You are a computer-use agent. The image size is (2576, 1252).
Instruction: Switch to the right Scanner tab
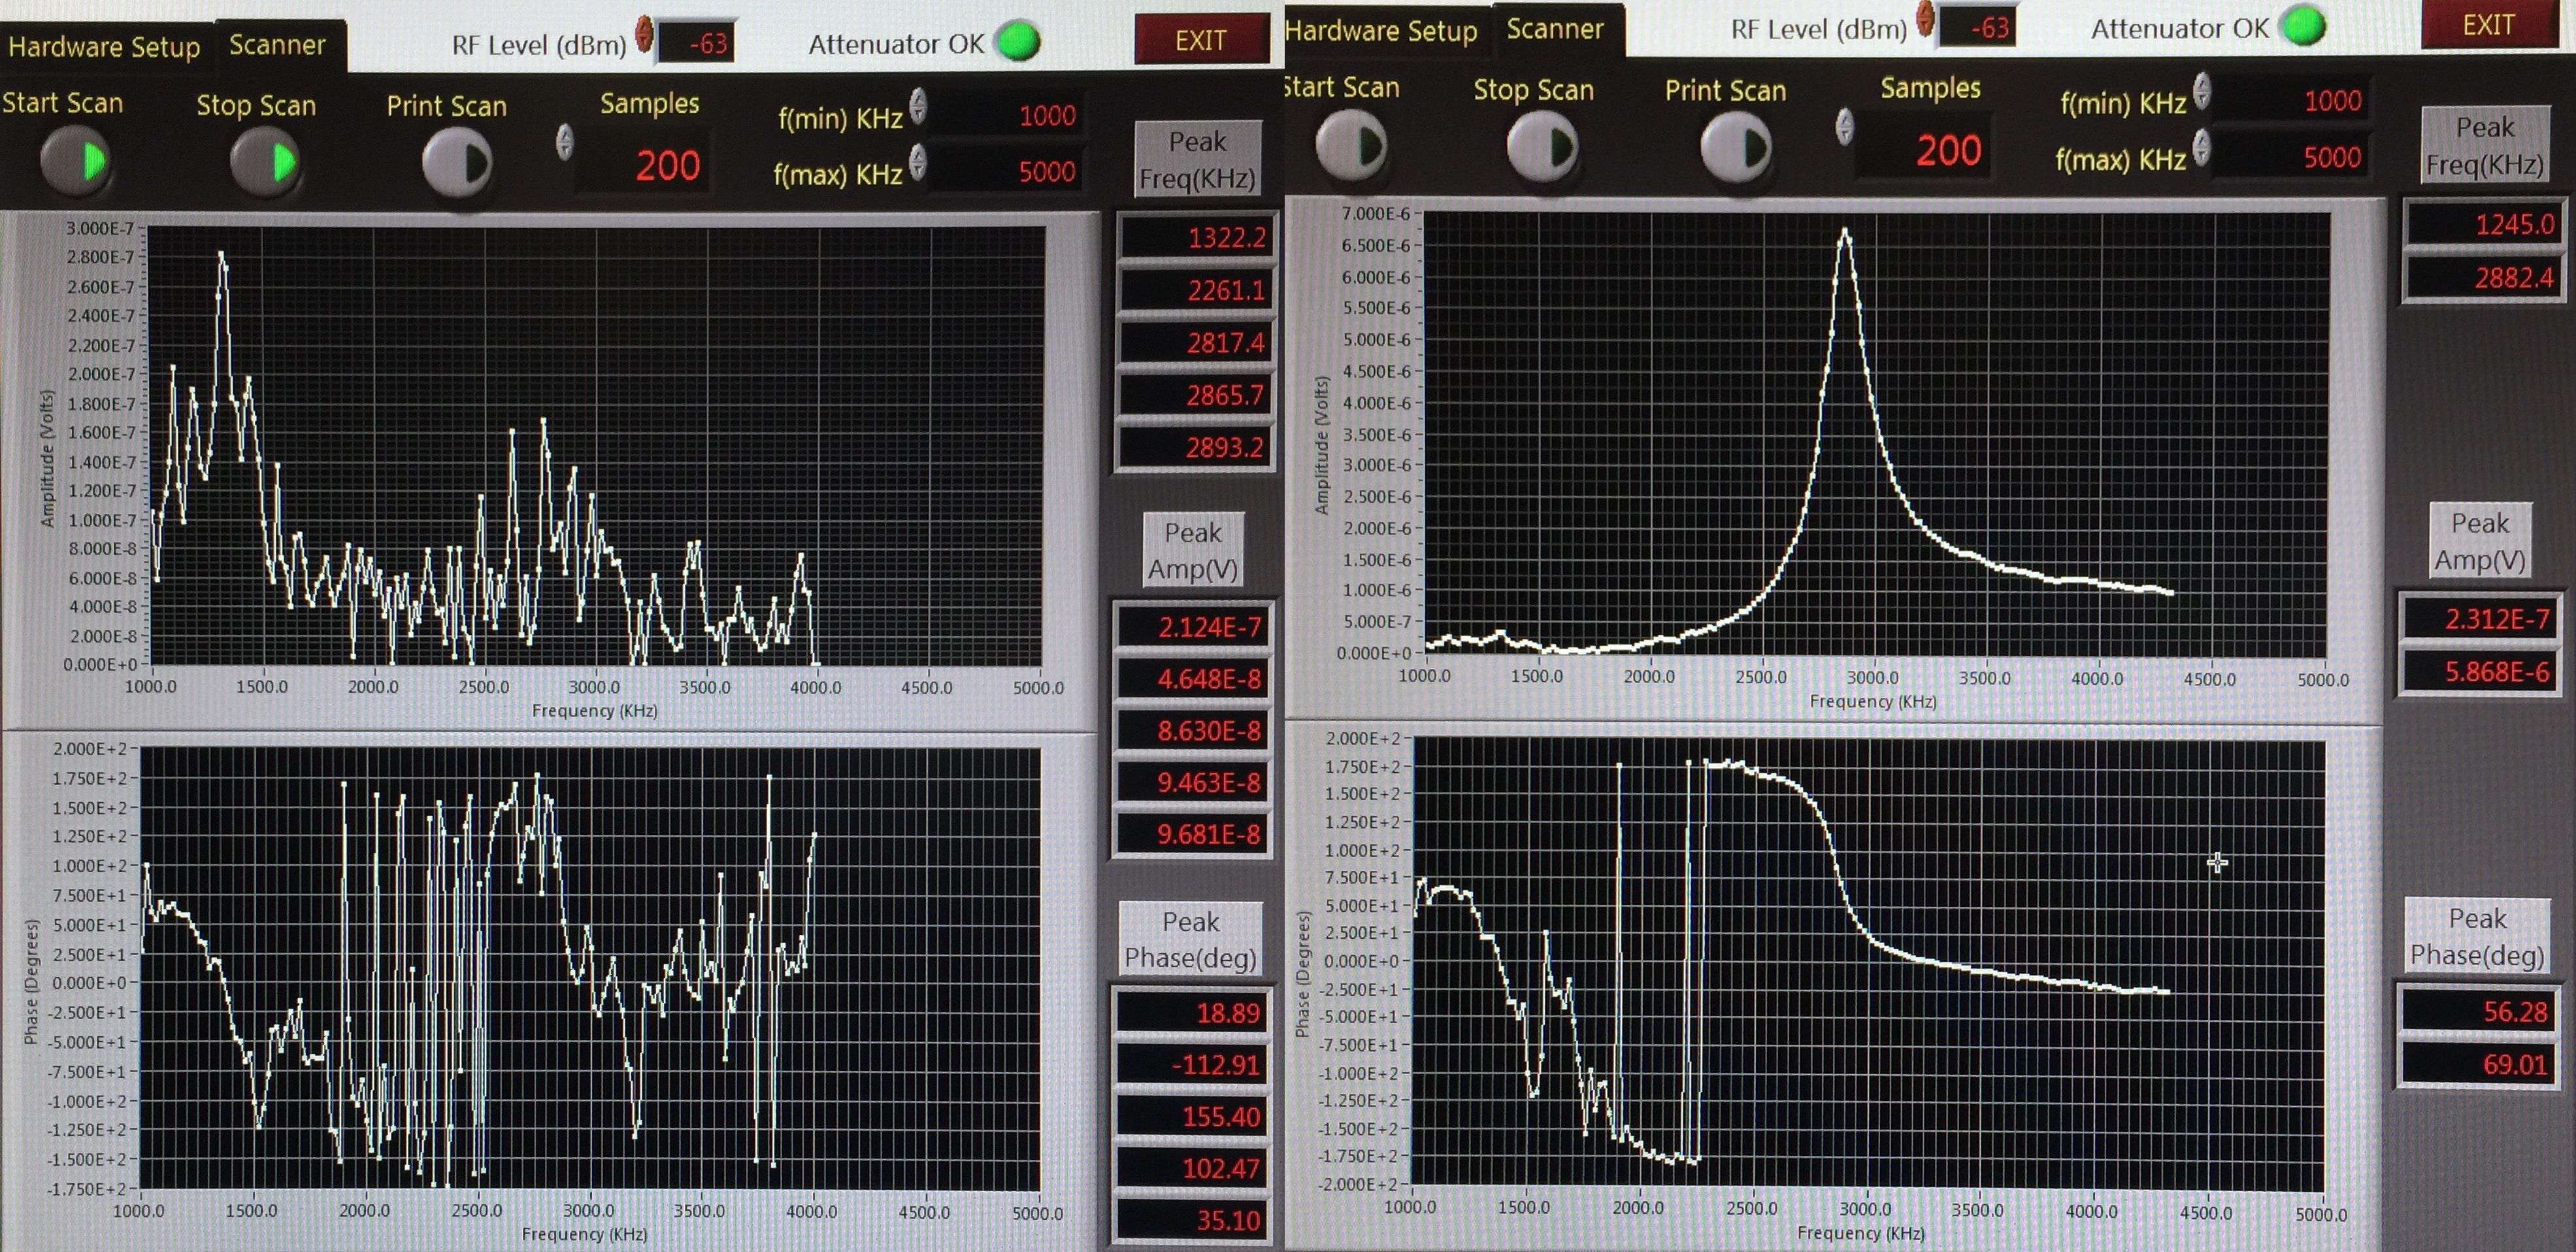1555,29
